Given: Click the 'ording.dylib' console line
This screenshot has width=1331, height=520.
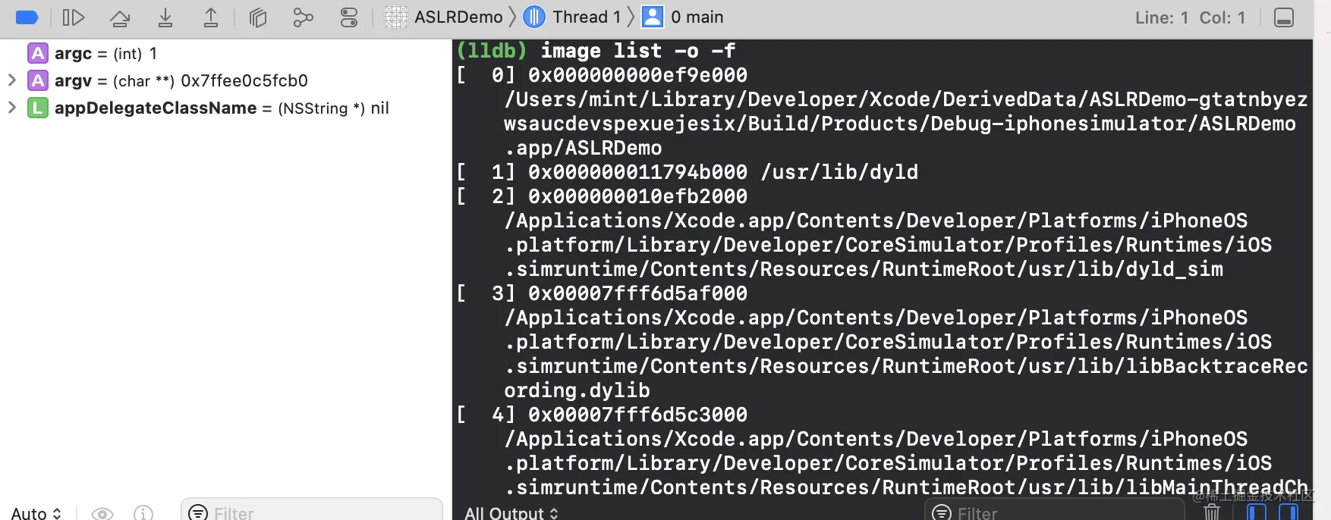Looking at the screenshot, I should (577, 390).
